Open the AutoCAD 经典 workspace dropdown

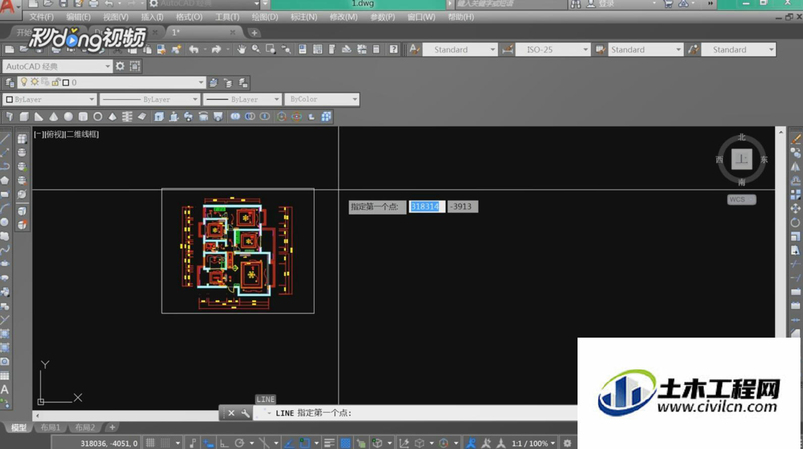[57, 66]
